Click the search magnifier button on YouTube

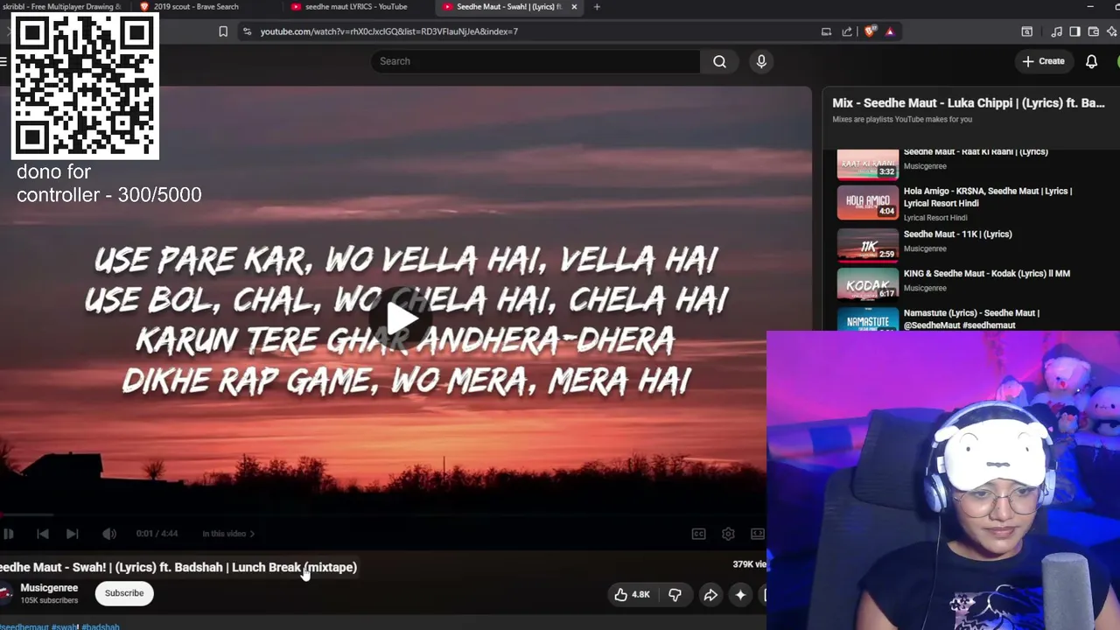click(x=719, y=61)
